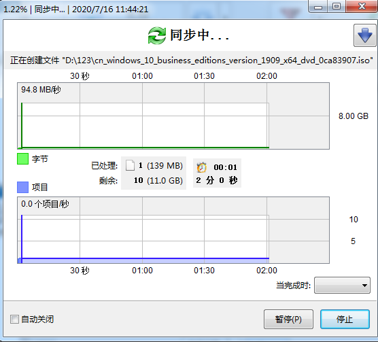Open the 当完成时 dropdown
The width and height of the screenshot is (378, 342).
[342, 286]
